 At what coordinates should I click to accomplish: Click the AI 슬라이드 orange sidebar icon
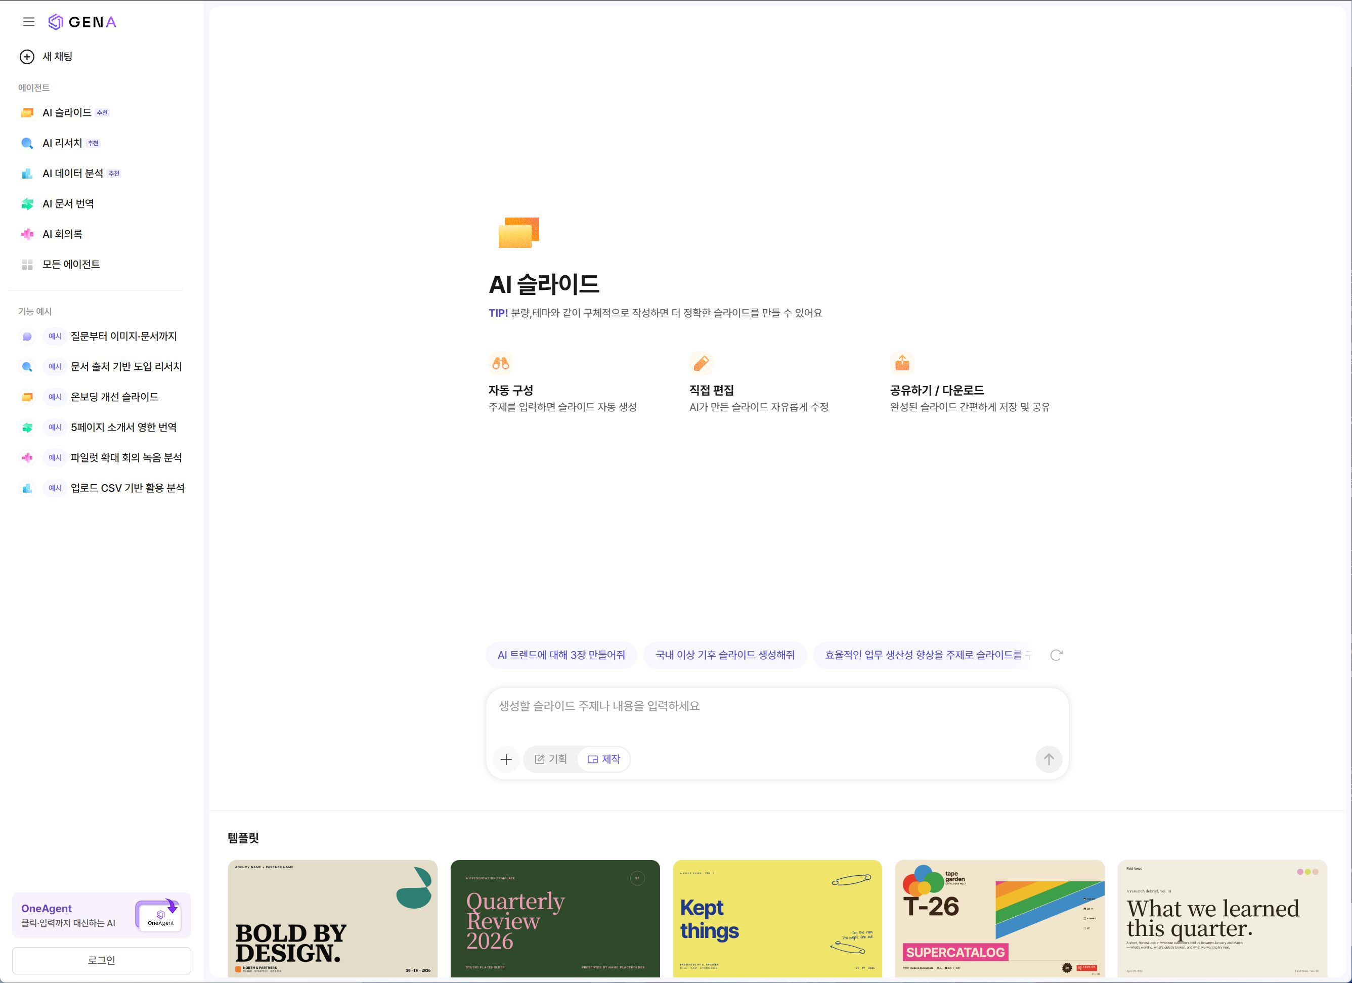27,113
